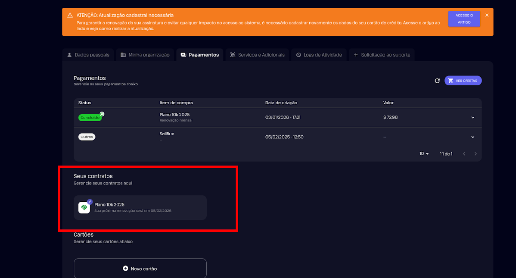Click the Plano 10k 2025 contract logo

(x=84, y=208)
